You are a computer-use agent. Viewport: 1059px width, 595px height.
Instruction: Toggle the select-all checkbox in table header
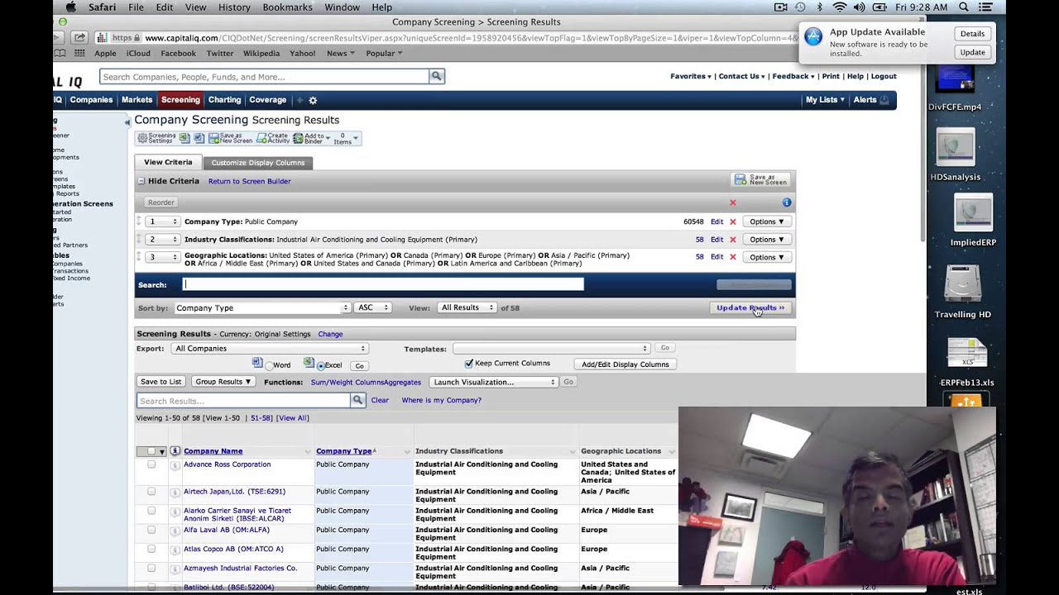click(x=151, y=451)
